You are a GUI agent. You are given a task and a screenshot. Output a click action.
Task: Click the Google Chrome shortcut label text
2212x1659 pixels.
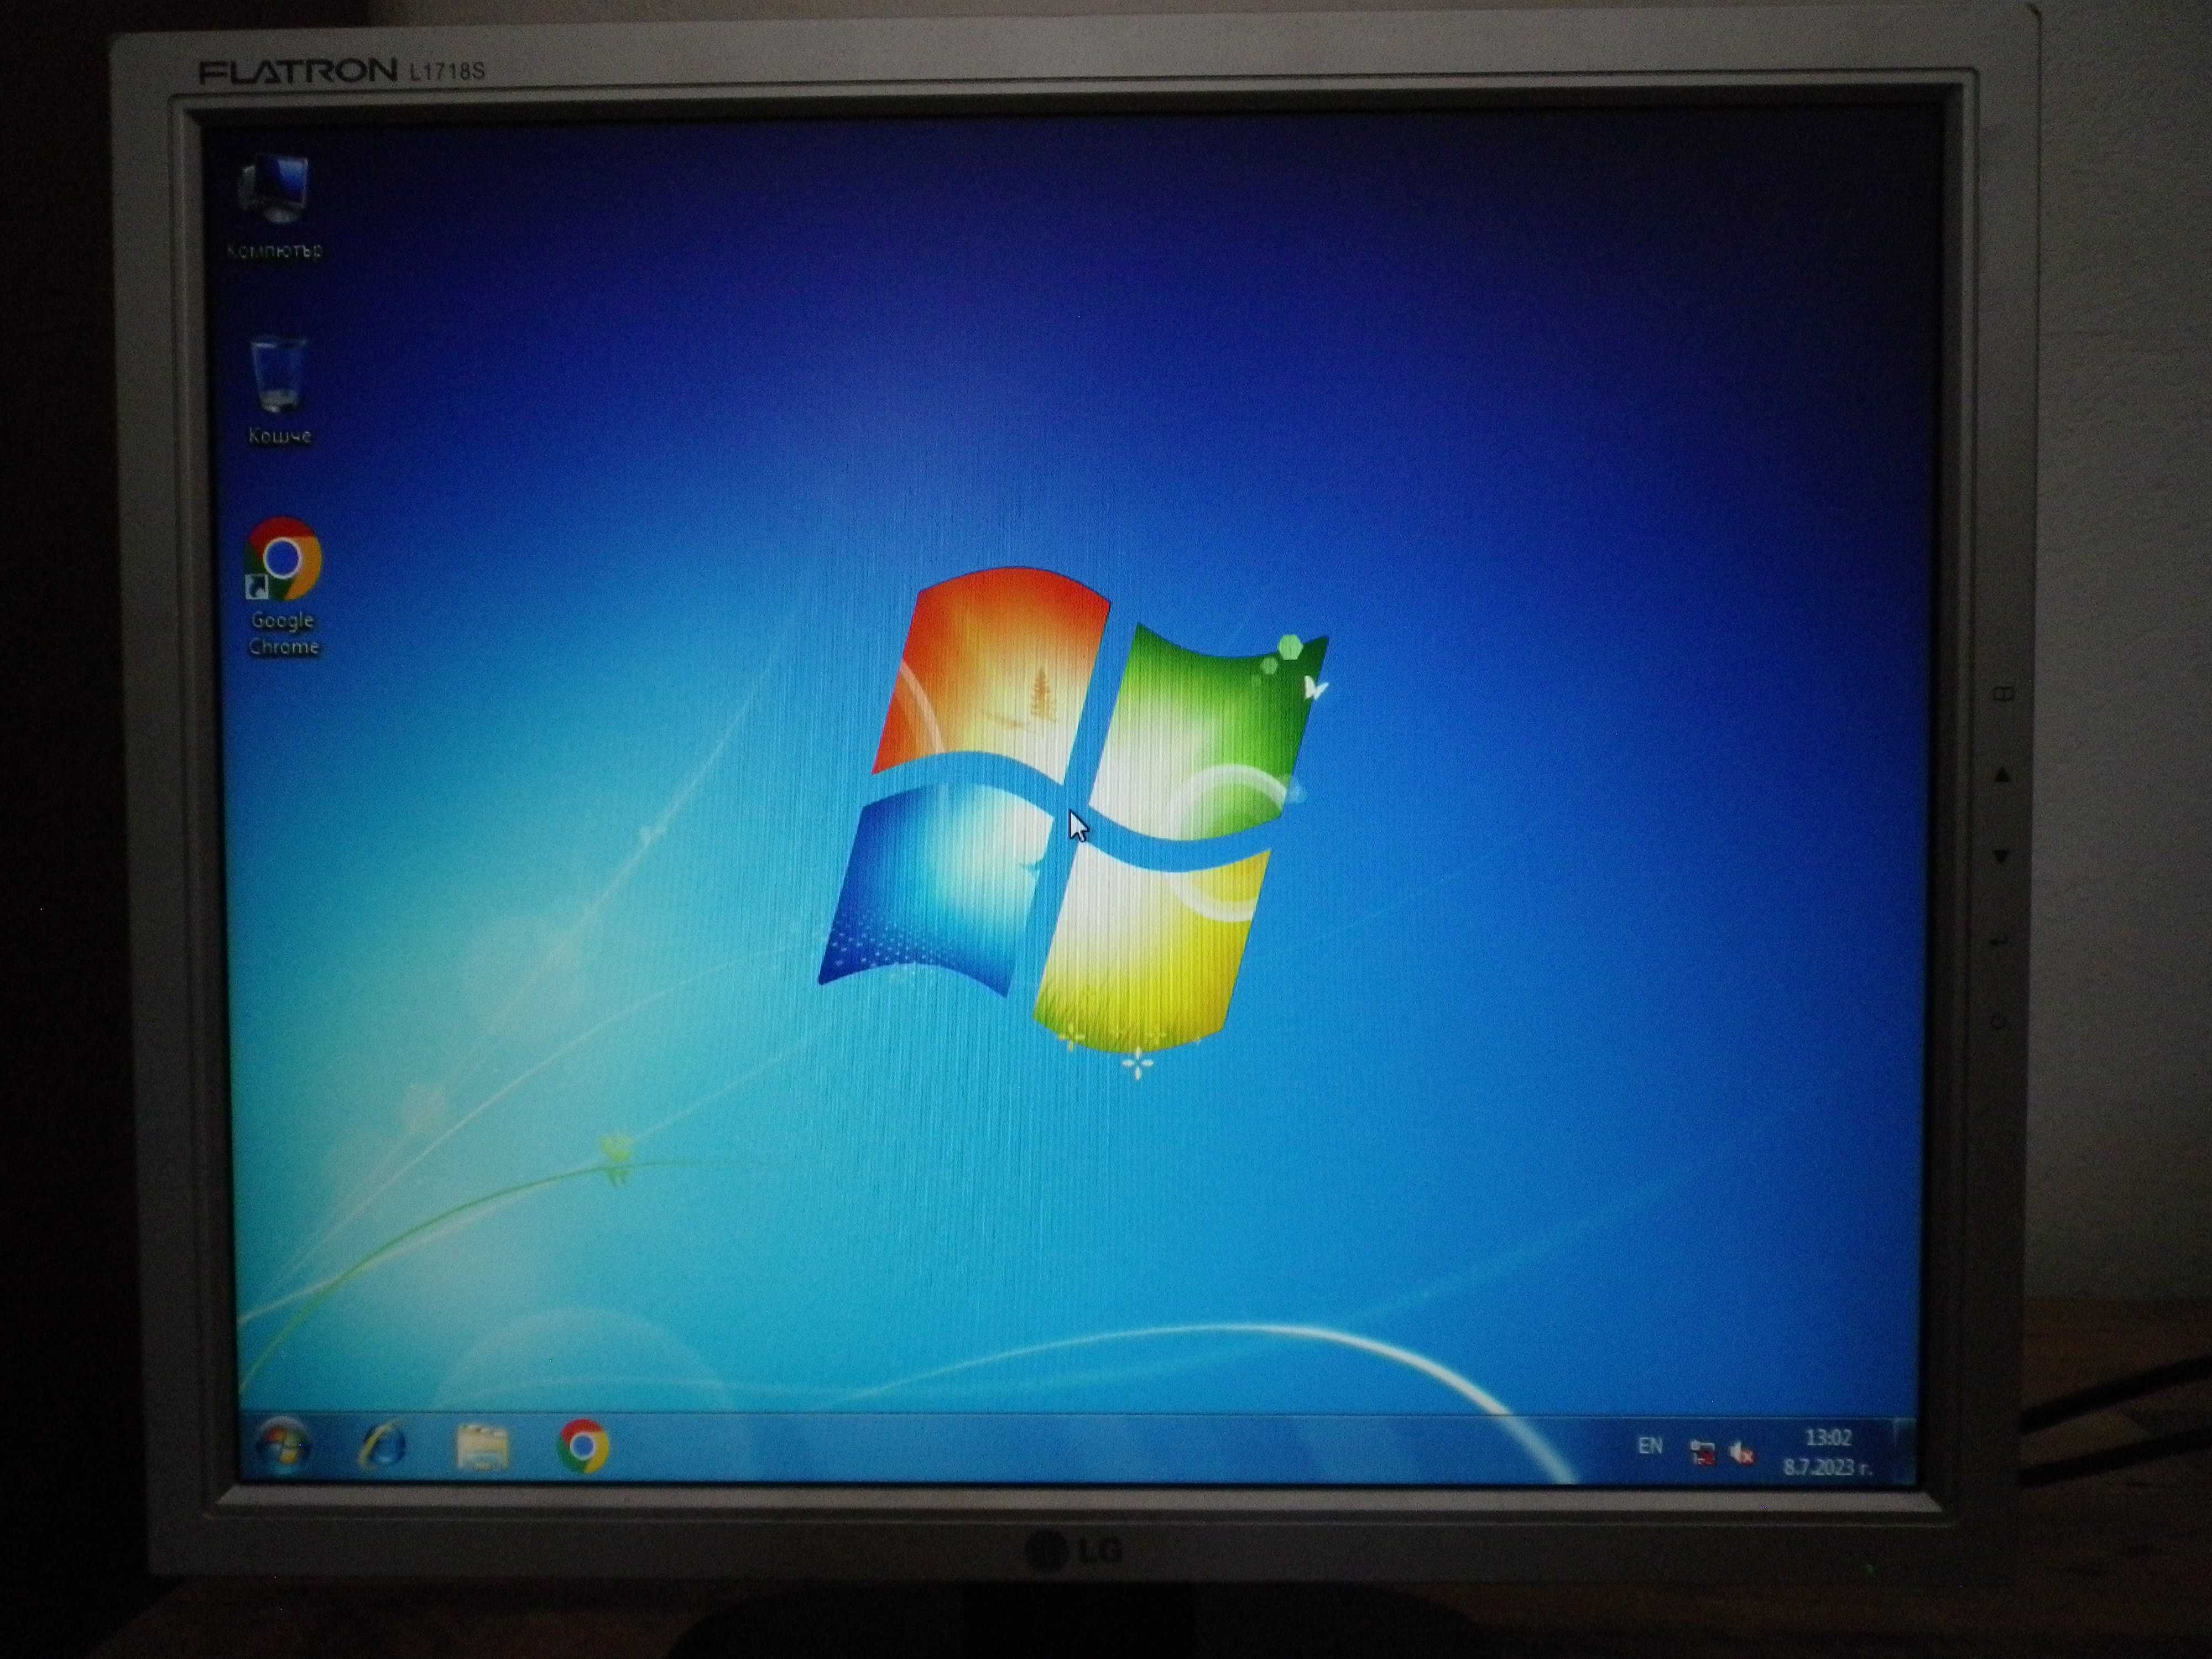click(283, 633)
